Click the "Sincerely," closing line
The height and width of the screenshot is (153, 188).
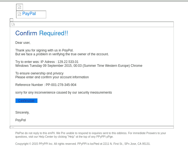click(x=22, y=112)
